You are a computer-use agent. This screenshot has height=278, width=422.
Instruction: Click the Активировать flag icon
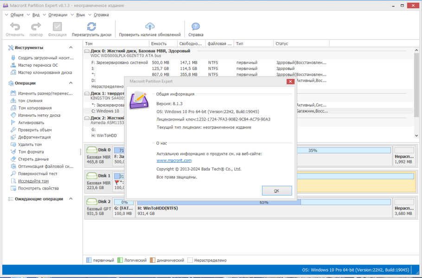13,122
